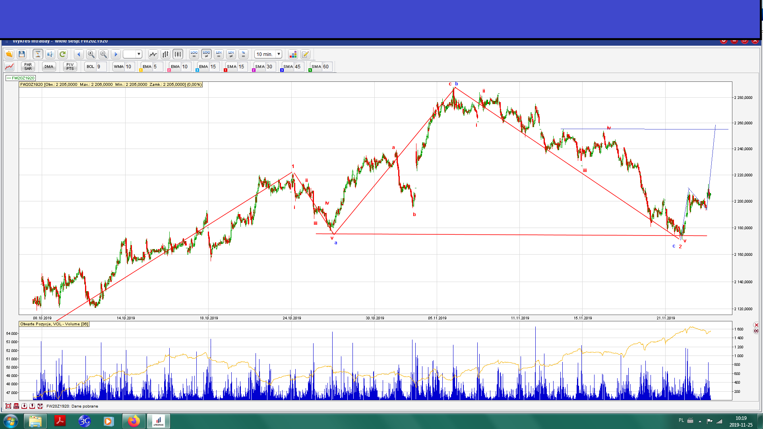Screen dimensions: 763x429
Task: Toggle the PAR SAR indicator
Action: 28,66
